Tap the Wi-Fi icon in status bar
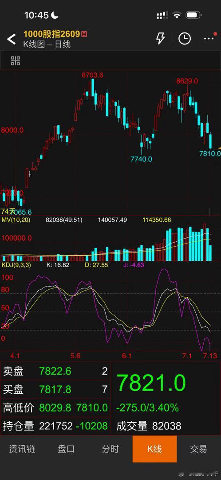 pos(177,15)
